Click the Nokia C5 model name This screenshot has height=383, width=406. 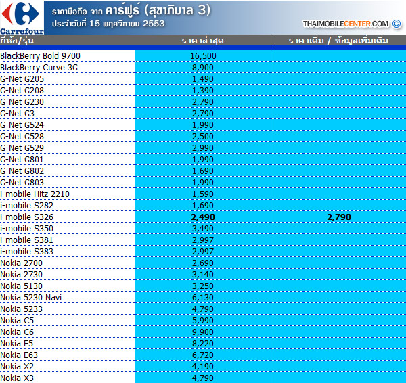(x=17, y=320)
